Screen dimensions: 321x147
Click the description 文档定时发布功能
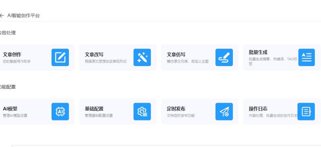point(181,116)
